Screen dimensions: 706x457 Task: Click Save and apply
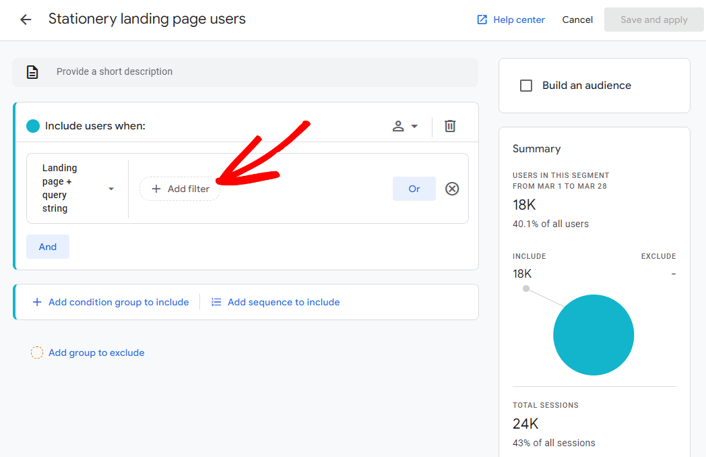[653, 20]
